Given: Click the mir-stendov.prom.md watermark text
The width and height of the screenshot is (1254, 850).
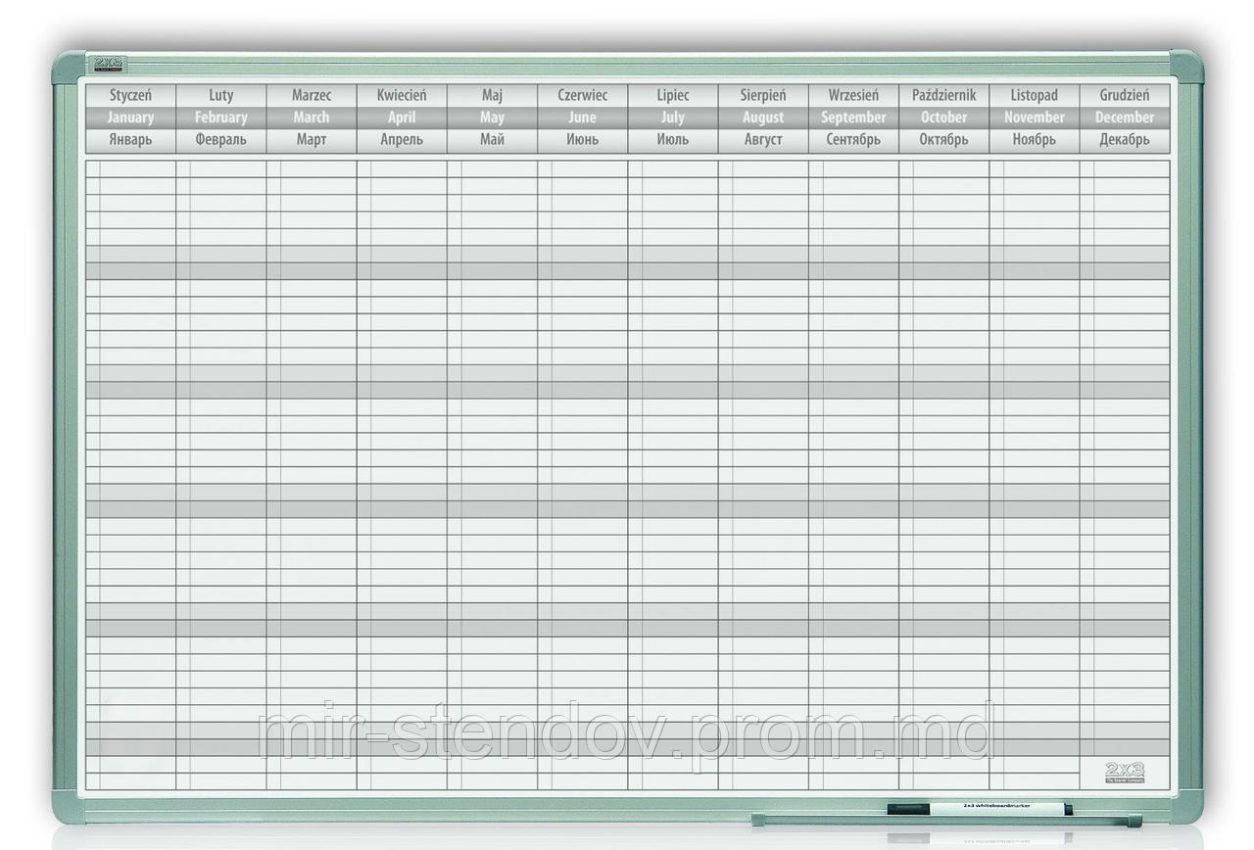Looking at the screenshot, I should [x=625, y=732].
